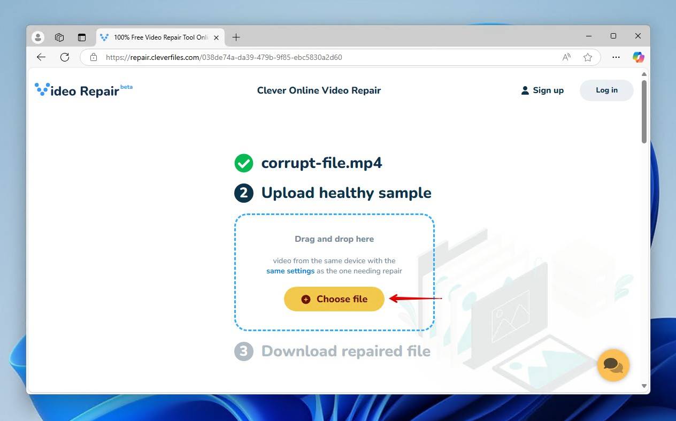This screenshot has height=421, width=676.
Task: Click the page scrollbar up arrow
Action: coord(644,74)
